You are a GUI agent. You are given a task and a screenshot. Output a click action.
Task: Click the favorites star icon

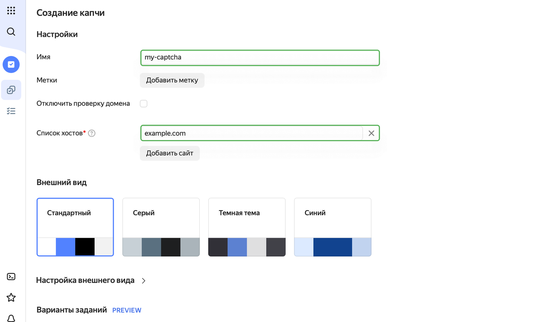point(11,297)
